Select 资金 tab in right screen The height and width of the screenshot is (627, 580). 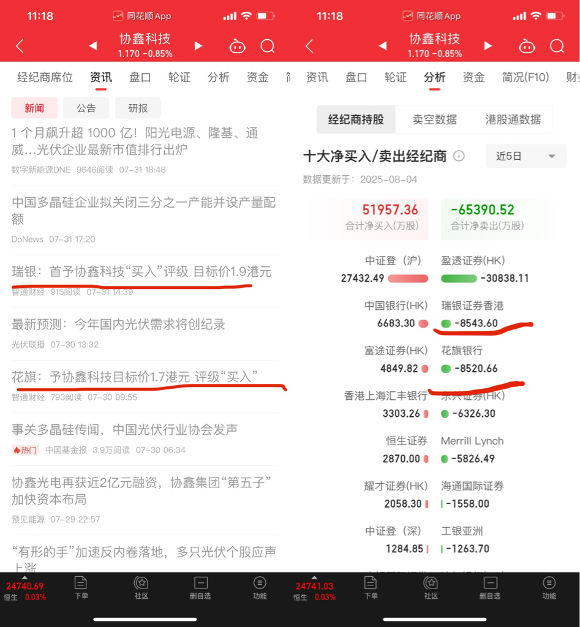pyautogui.click(x=473, y=77)
